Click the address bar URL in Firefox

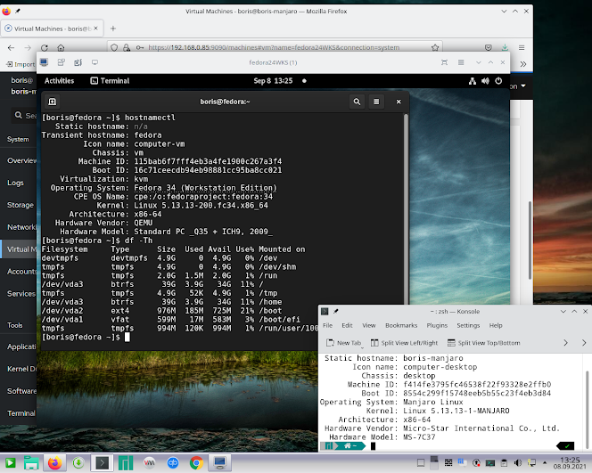(x=274, y=47)
